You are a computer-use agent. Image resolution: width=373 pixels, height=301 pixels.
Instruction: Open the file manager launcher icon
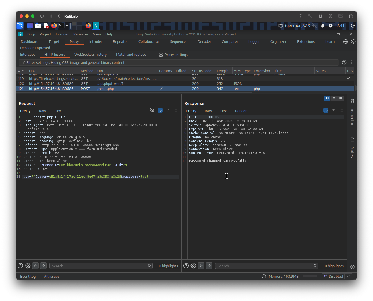click(x=38, y=26)
